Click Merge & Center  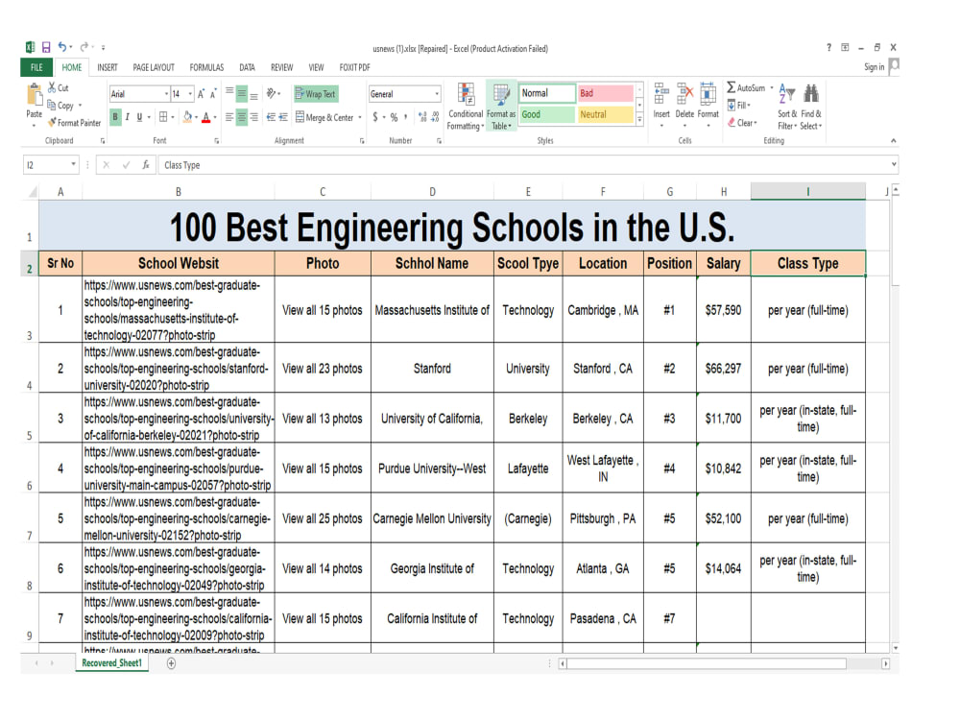[325, 117]
